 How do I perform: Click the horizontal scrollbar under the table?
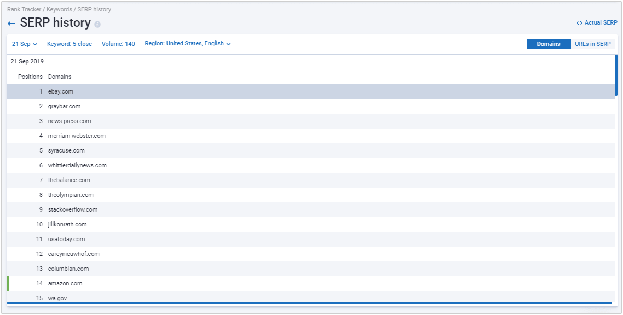[x=309, y=303]
